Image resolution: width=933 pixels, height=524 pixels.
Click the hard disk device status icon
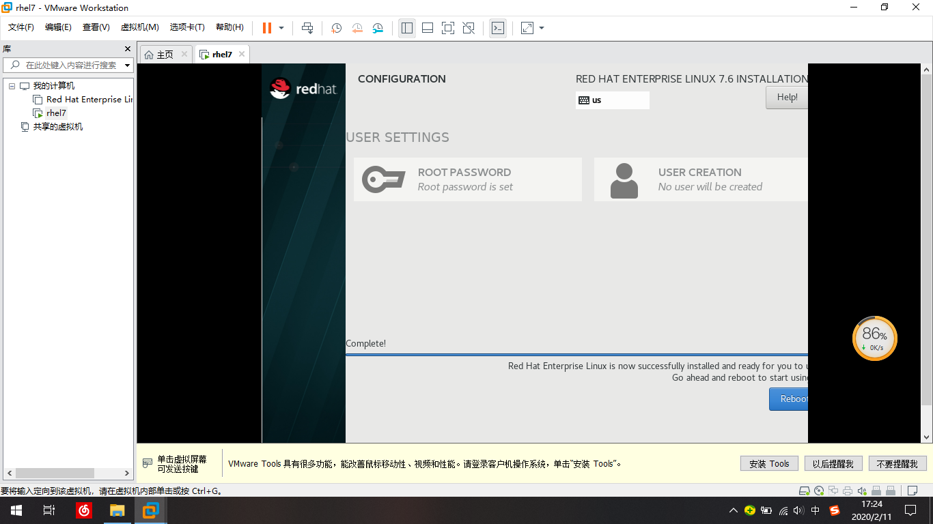[x=805, y=491]
